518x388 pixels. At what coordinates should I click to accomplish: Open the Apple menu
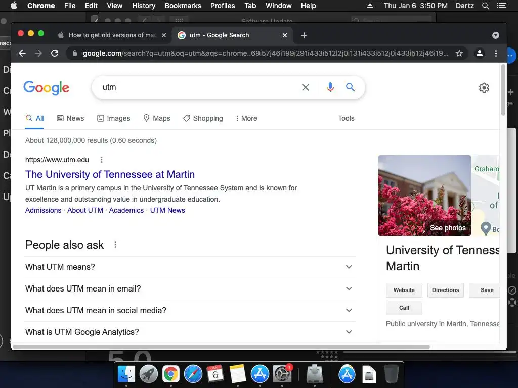pyautogui.click(x=14, y=6)
